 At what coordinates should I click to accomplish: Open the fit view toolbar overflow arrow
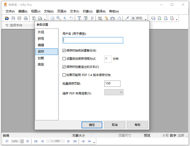click(x=45, y=20)
